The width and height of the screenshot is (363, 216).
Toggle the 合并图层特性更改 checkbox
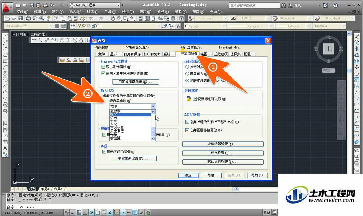tap(187, 130)
